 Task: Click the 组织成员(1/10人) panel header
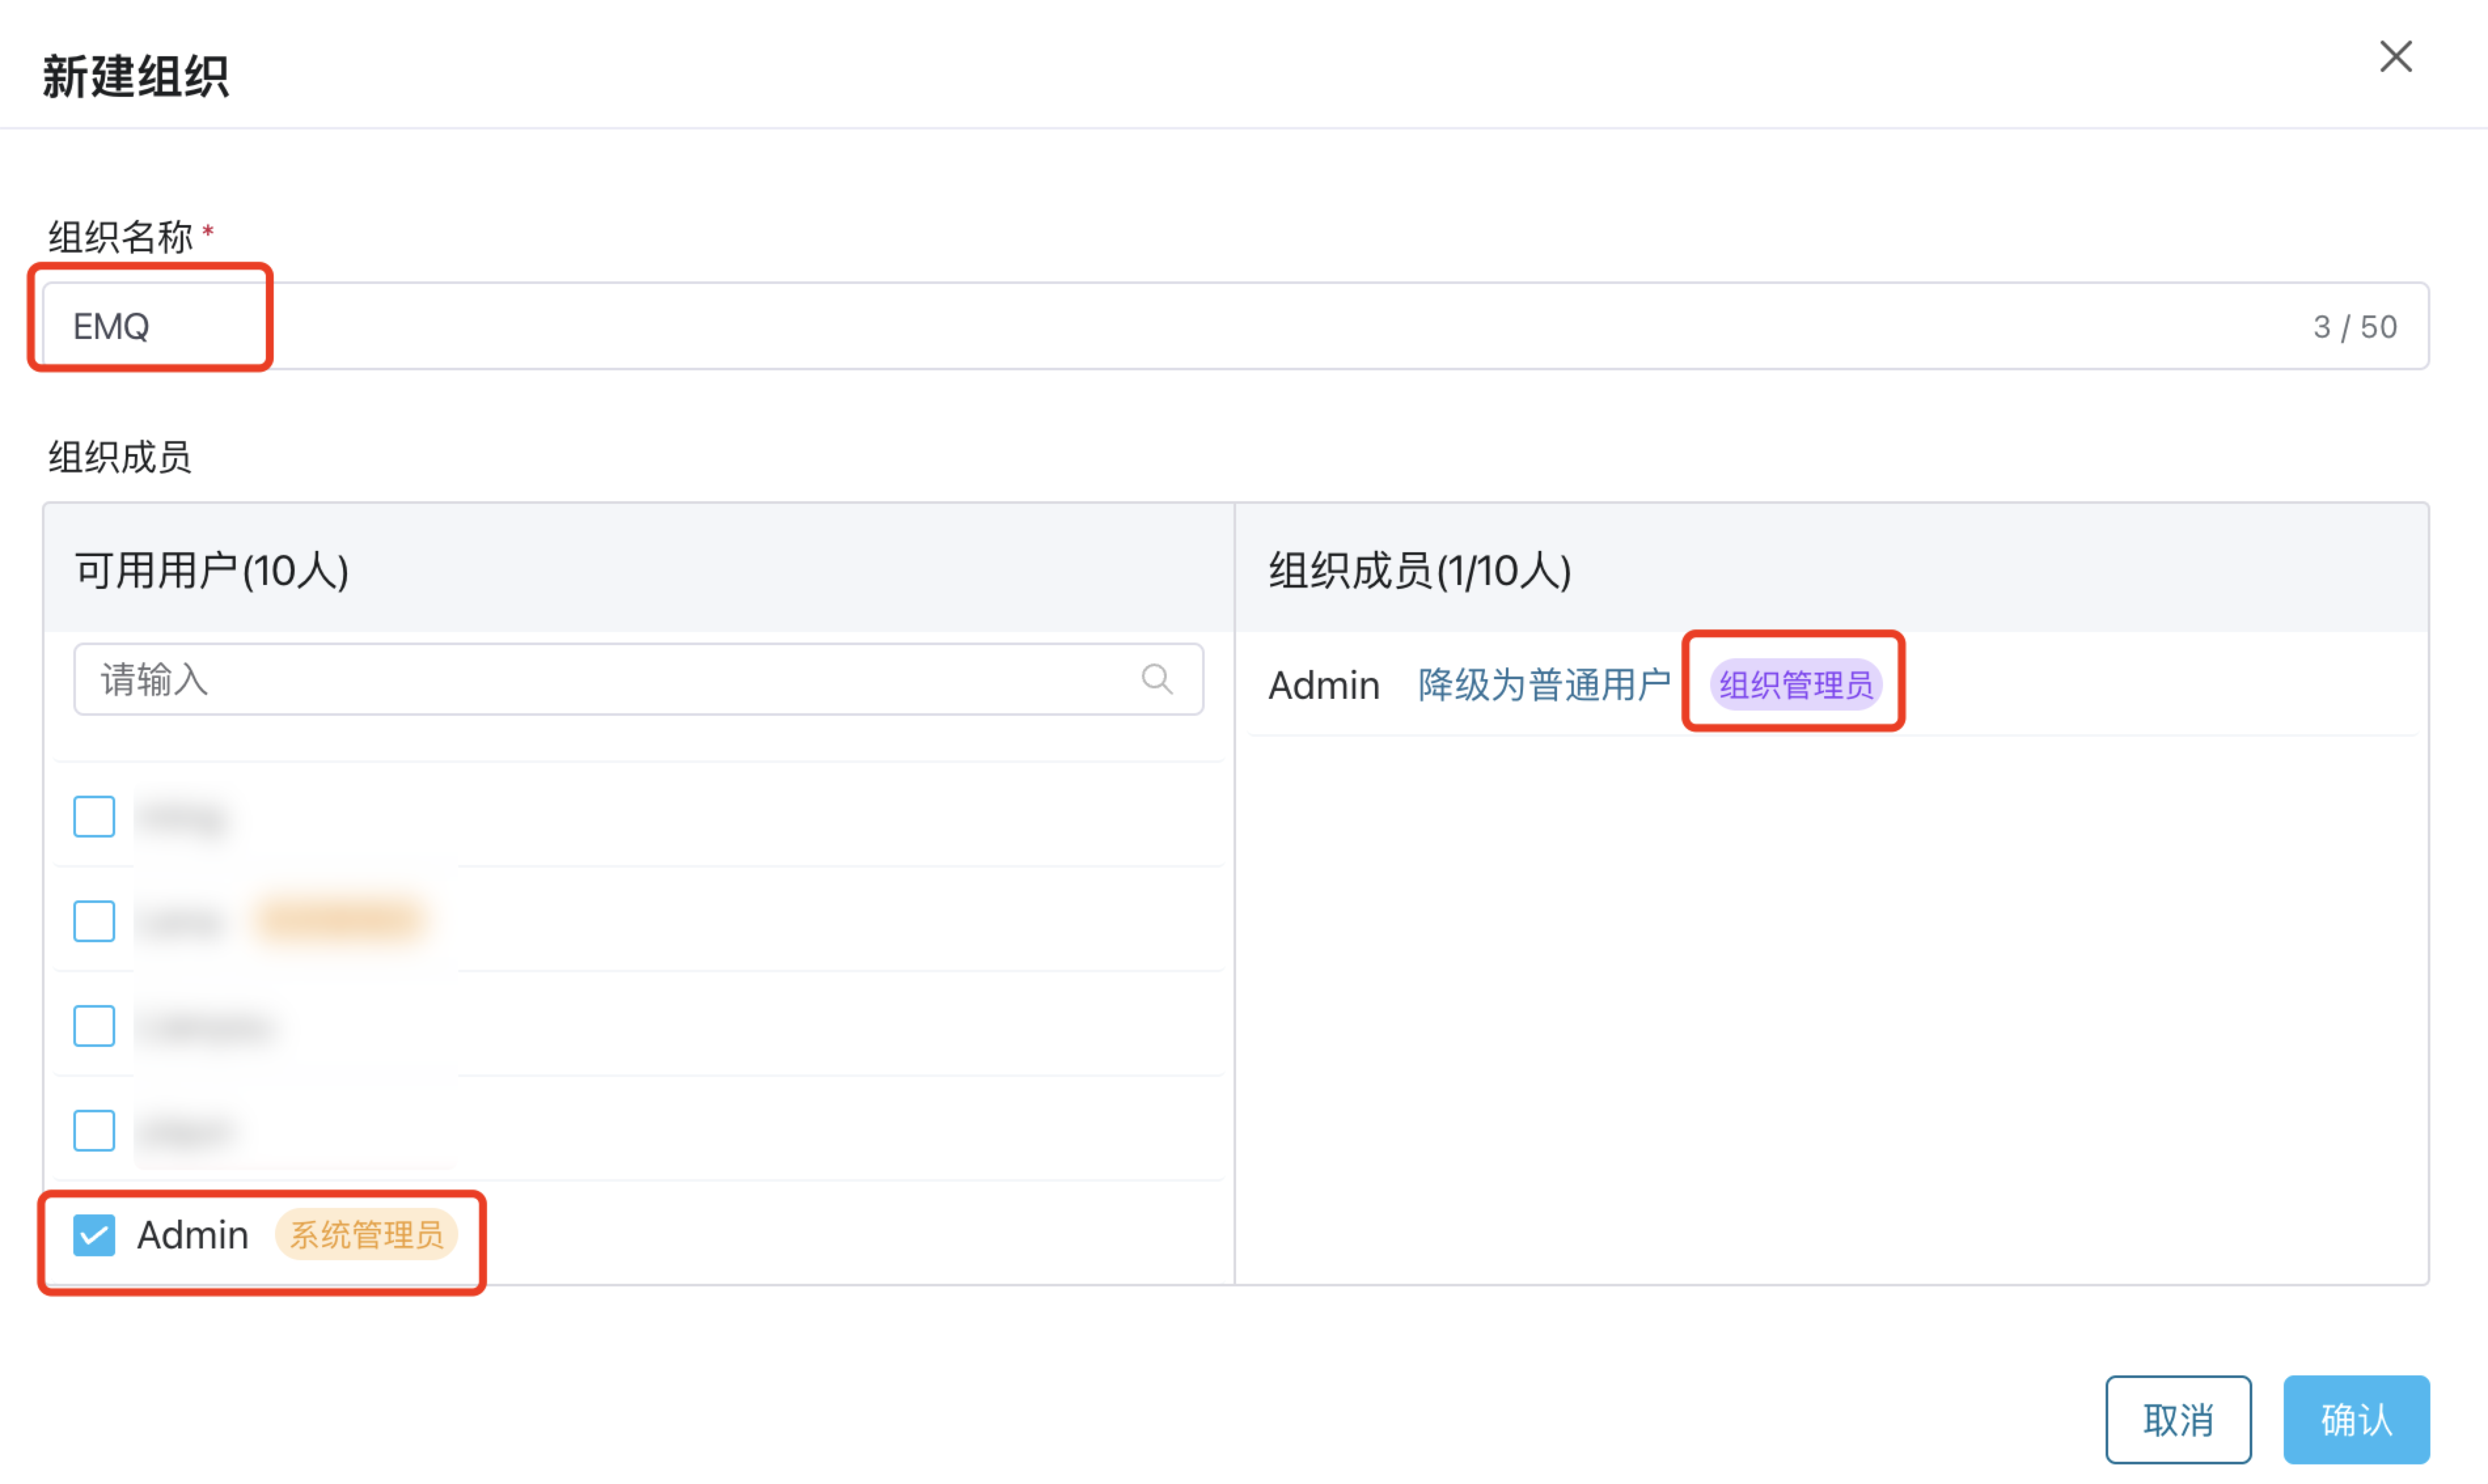[x=1419, y=571]
